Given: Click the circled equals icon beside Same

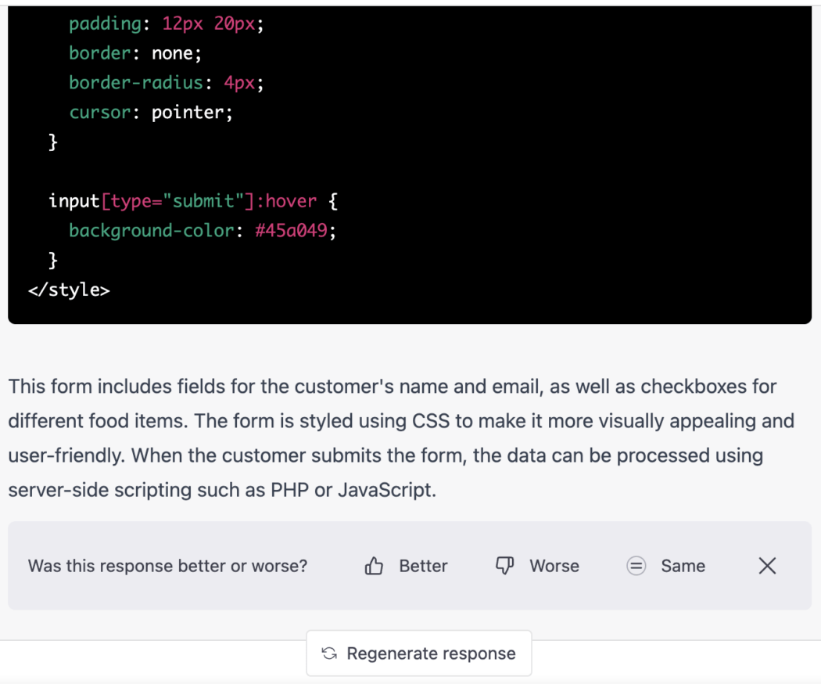Looking at the screenshot, I should click(x=636, y=565).
